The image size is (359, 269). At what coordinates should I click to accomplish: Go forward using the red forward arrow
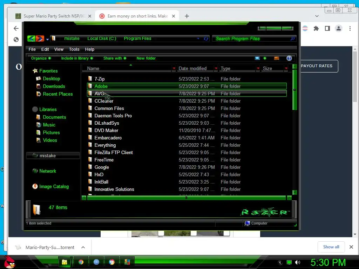click(x=40, y=39)
